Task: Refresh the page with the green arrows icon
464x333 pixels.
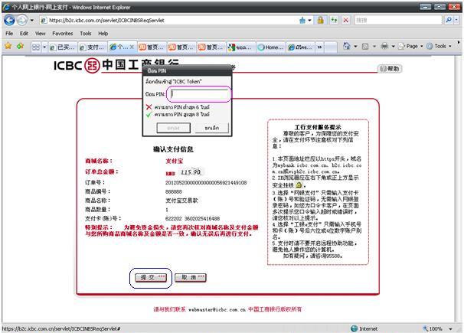Action: pos(334,20)
